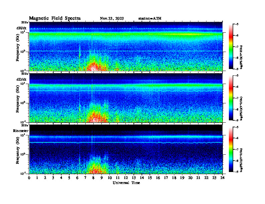The width and height of the screenshot is (265, 204).
Task: Click the log(PSD) label beside the dH/dt colorbar
Action: coord(242,57)
